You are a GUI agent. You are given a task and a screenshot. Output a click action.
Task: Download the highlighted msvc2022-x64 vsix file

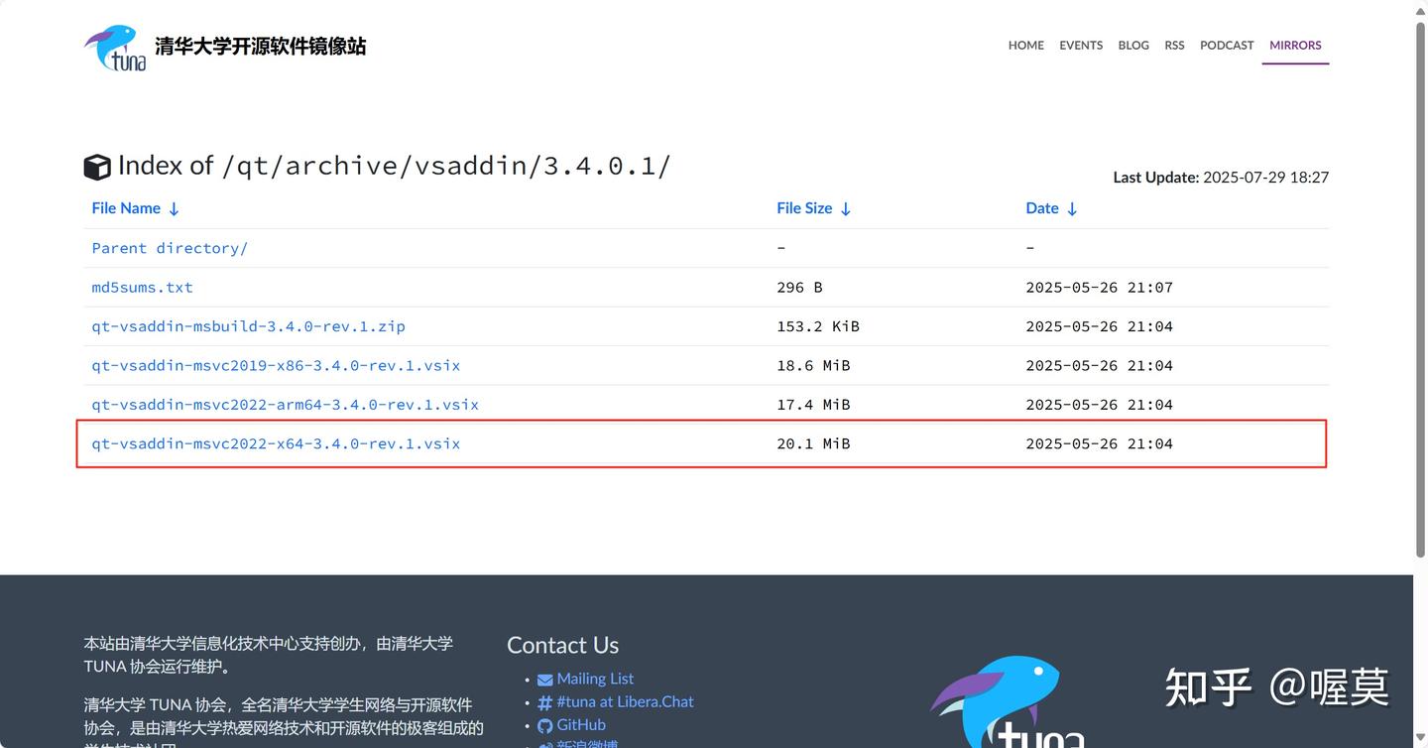pyautogui.click(x=275, y=443)
